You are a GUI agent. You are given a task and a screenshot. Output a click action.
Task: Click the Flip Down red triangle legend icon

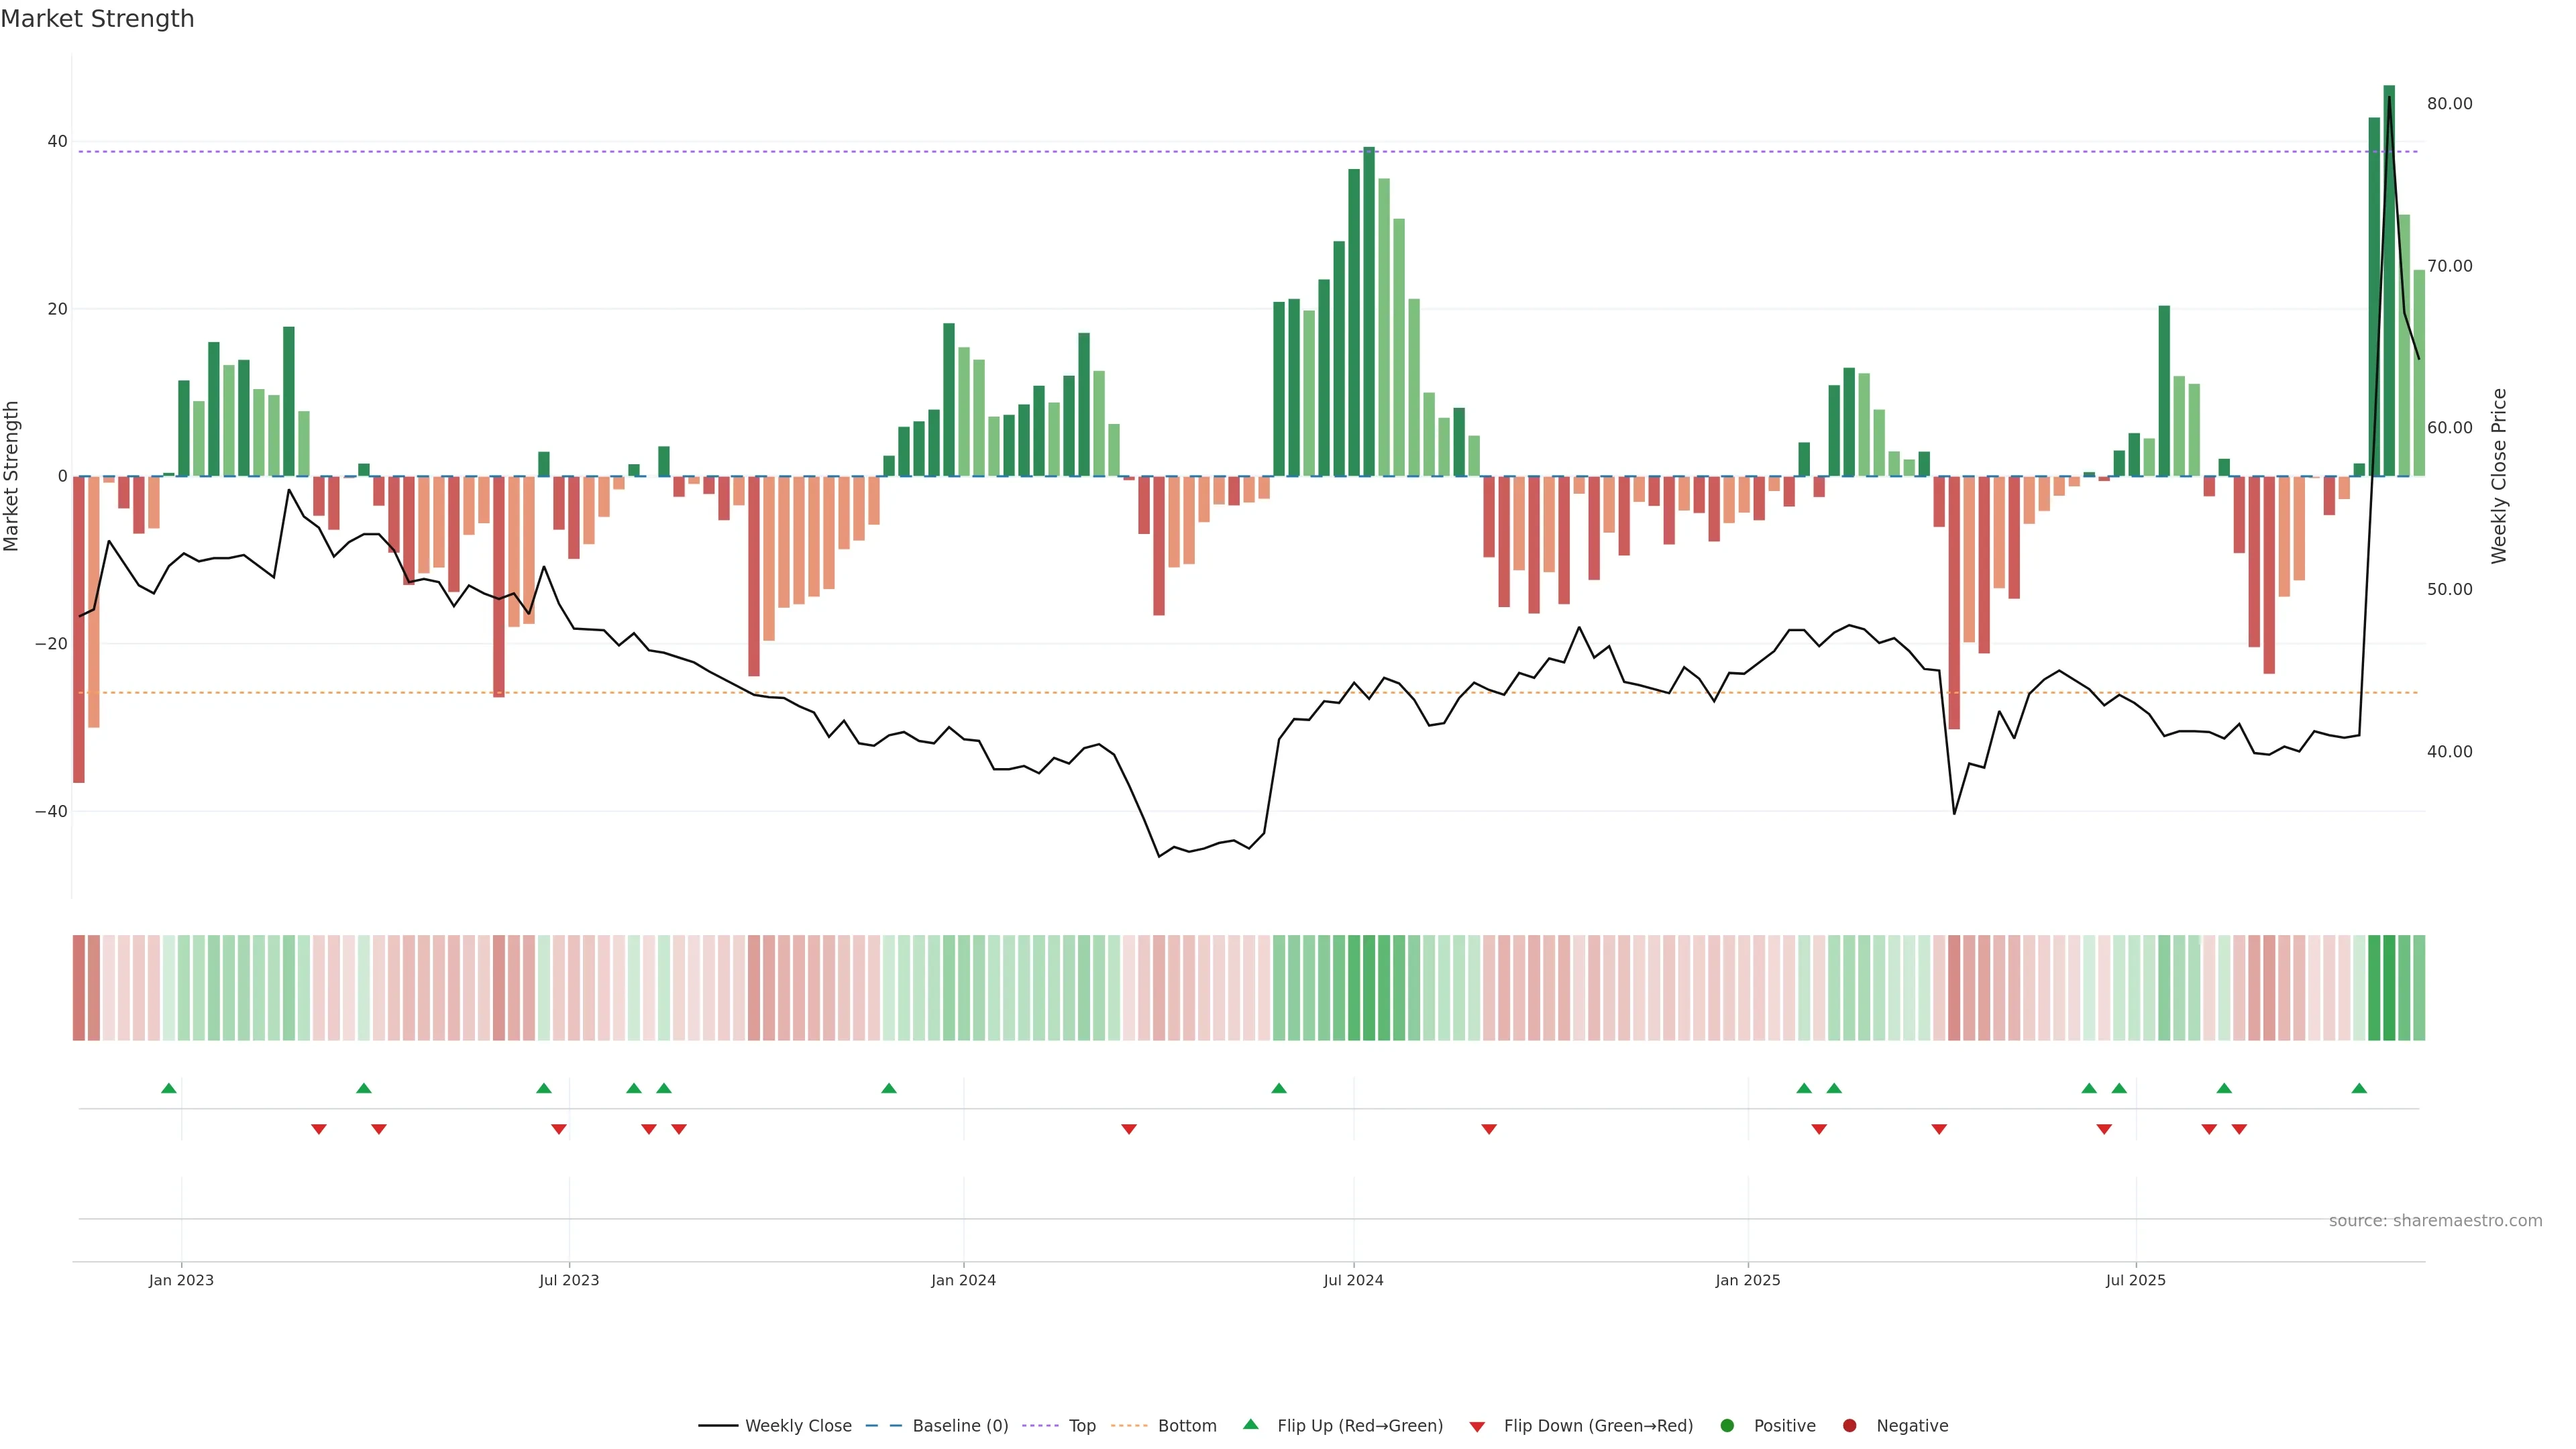[1477, 1427]
